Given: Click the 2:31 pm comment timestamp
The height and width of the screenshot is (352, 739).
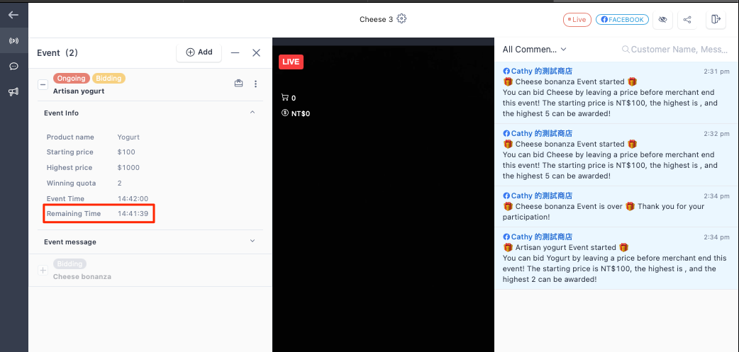Looking at the screenshot, I should 716,72.
